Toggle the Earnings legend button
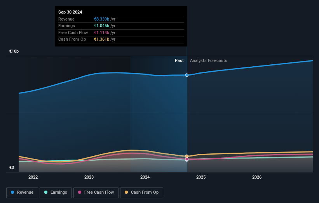Viewport: 319px width, 203px height. [x=56, y=193]
